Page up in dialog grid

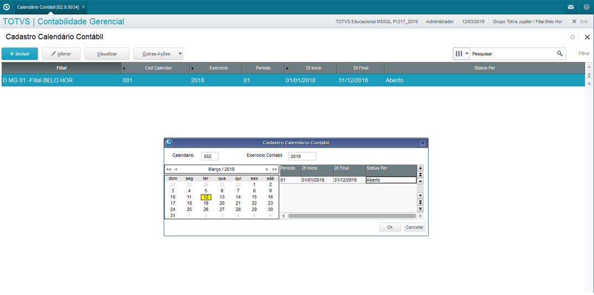(420, 175)
